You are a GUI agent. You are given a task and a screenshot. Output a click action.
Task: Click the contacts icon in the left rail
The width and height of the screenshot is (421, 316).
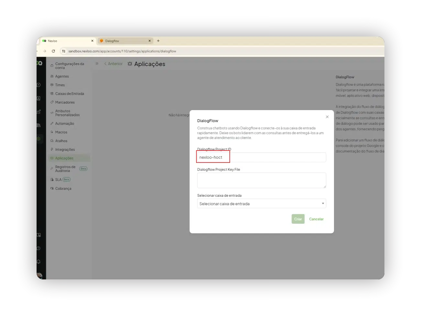pos(39,98)
